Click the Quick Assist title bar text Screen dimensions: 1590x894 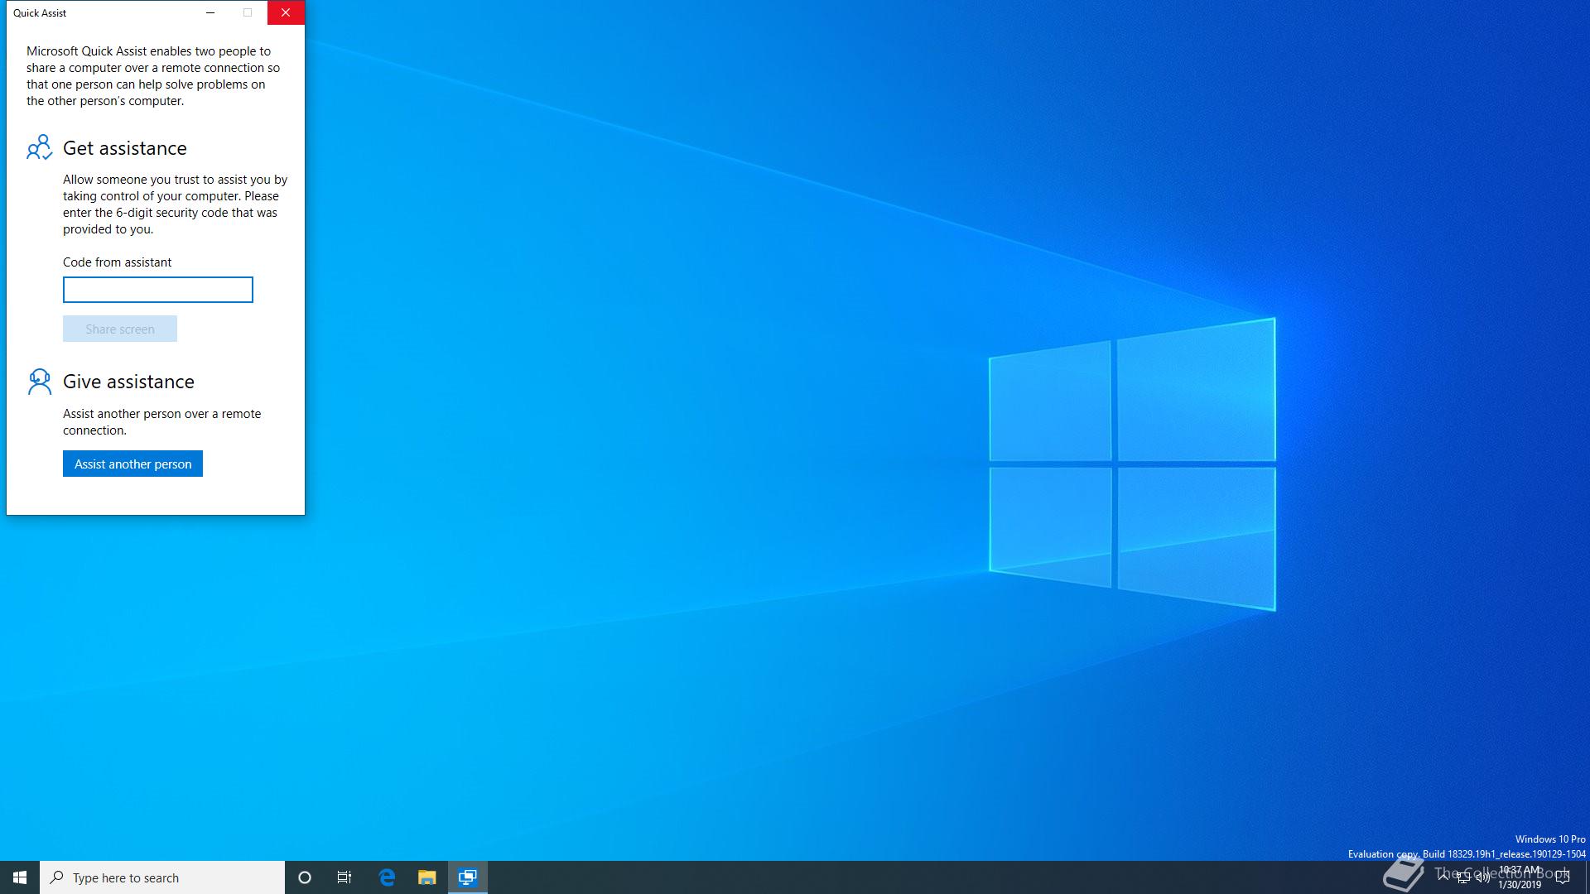click(x=40, y=12)
